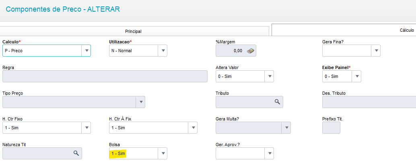Open the H. Ctr Fixo dropdown arrow
This screenshot has height=161, width=416.
[86, 128]
